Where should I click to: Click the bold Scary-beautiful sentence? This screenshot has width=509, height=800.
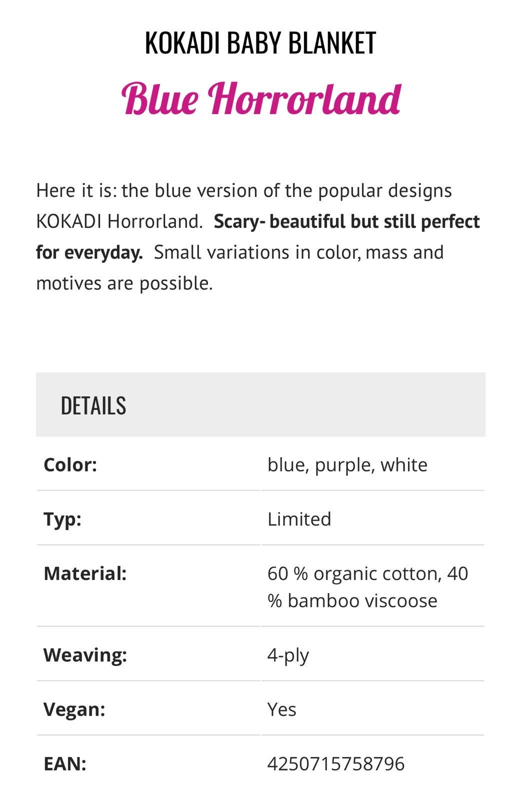258,237
